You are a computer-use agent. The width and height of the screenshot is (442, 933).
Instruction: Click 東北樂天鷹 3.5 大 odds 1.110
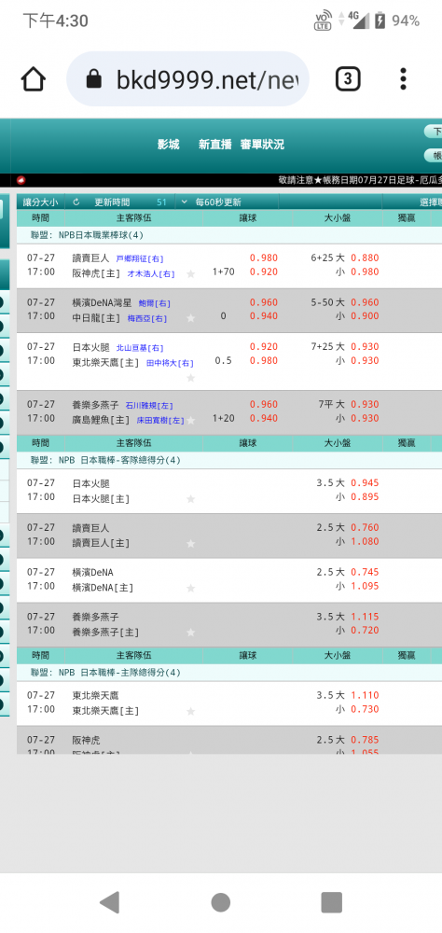(365, 695)
